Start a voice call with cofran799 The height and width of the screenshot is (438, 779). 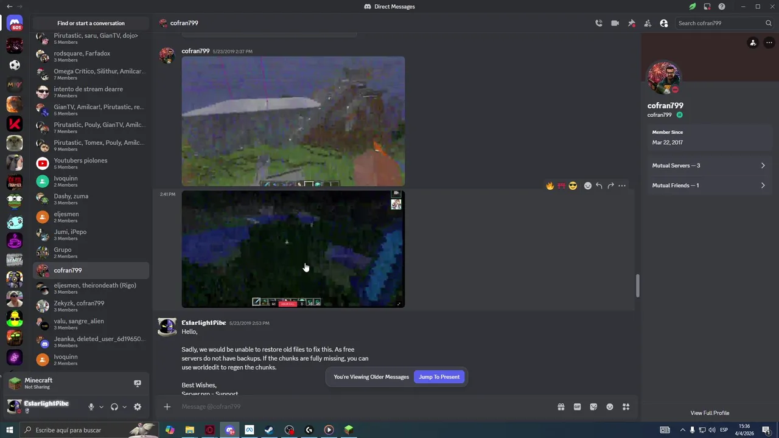tap(599, 23)
